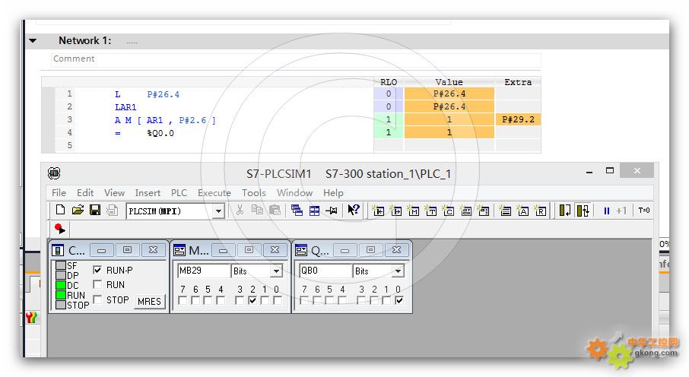Click the Save floppy disk icon

point(95,210)
